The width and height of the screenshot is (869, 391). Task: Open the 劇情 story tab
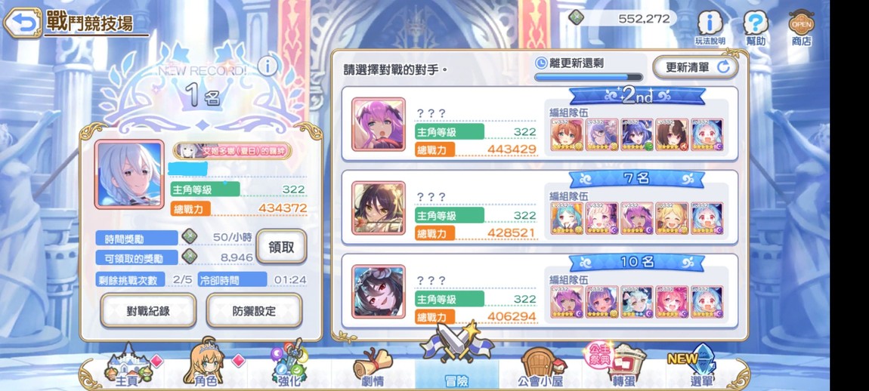pos(373,368)
